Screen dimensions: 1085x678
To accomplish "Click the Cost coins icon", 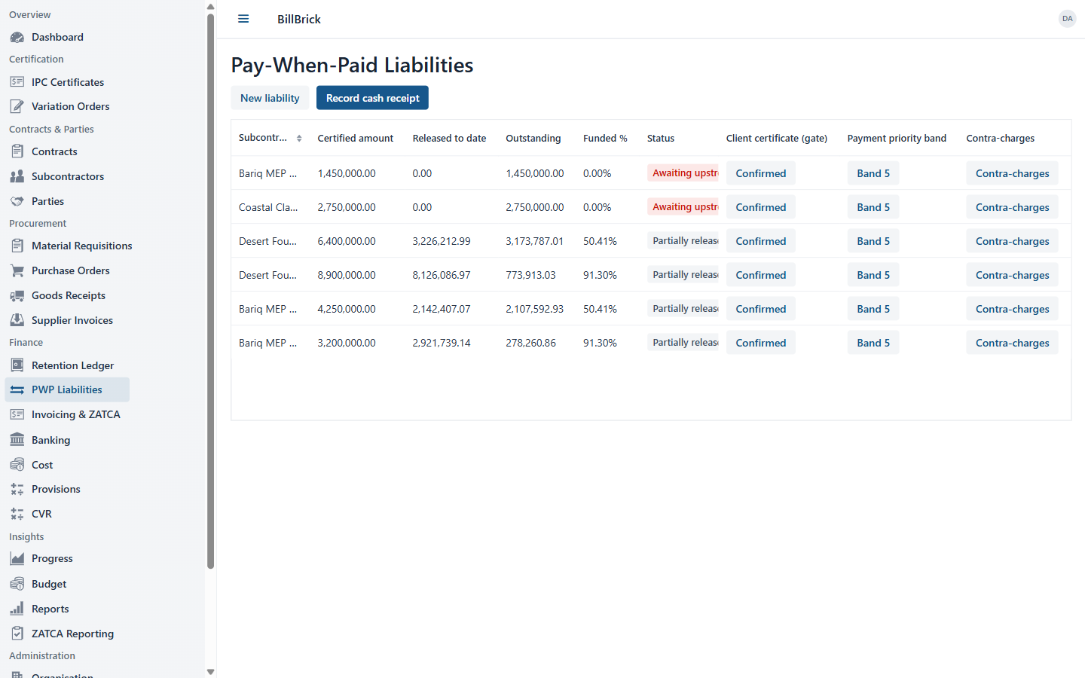I will (x=17, y=465).
